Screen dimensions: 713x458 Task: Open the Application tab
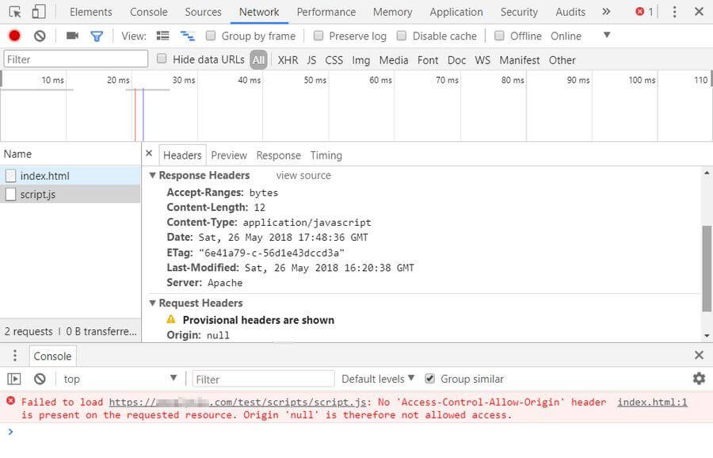coord(456,12)
